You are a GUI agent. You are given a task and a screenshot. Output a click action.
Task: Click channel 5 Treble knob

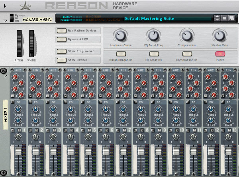click(x=88, y=109)
